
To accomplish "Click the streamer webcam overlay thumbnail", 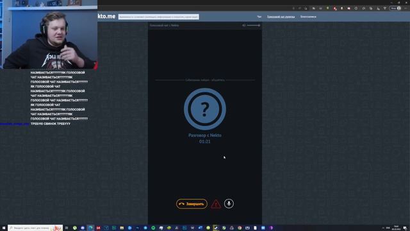I will click(x=49, y=34).
